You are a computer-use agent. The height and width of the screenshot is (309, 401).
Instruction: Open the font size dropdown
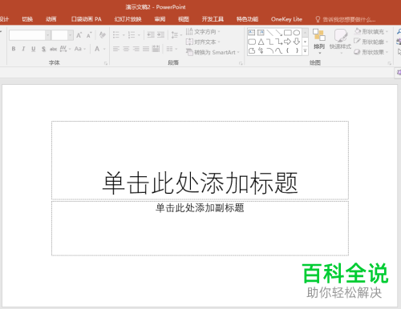pyautogui.click(x=71, y=35)
